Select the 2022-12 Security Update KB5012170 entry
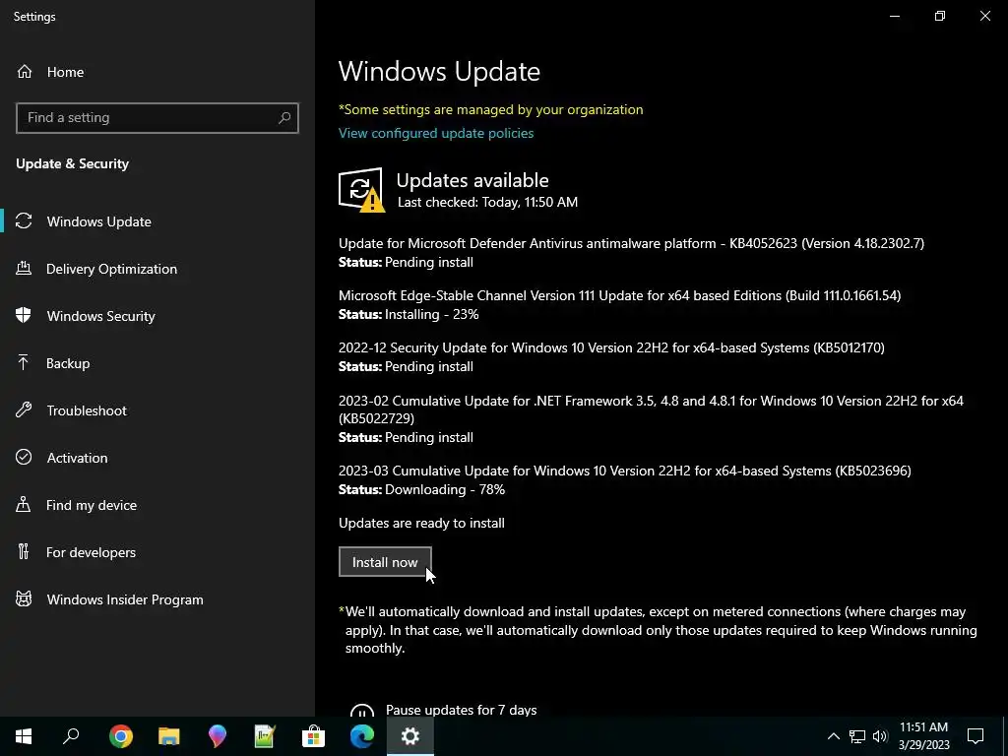This screenshot has height=756, width=1008. (611, 347)
